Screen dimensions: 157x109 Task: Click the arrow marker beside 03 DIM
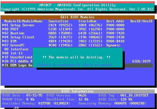pos(3,41)
